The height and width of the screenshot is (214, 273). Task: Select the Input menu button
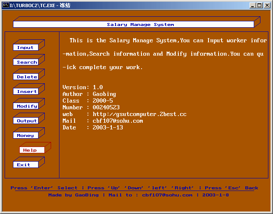pyautogui.click(x=26, y=47)
